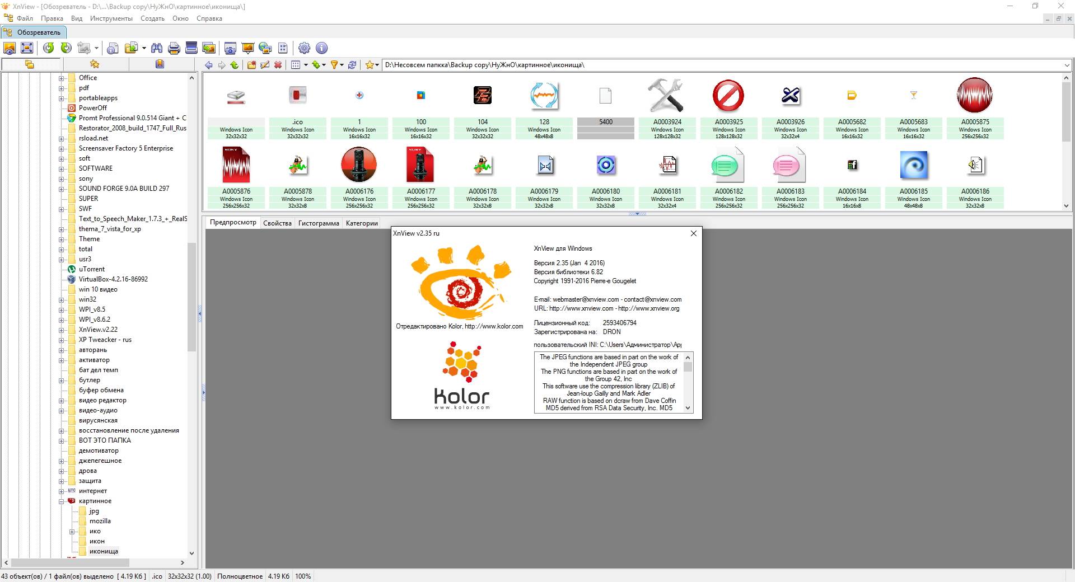Screen dimensions: 1075x582
Task: Switch to the Свойства tab
Action: [x=277, y=223]
